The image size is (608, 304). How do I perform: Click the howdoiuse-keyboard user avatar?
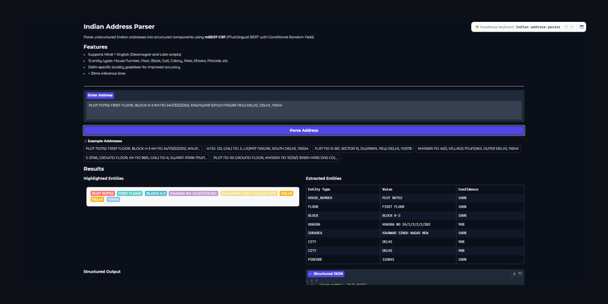point(477,27)
